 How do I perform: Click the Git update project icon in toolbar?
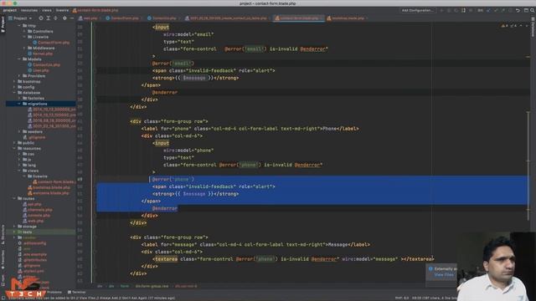(488, 11)
